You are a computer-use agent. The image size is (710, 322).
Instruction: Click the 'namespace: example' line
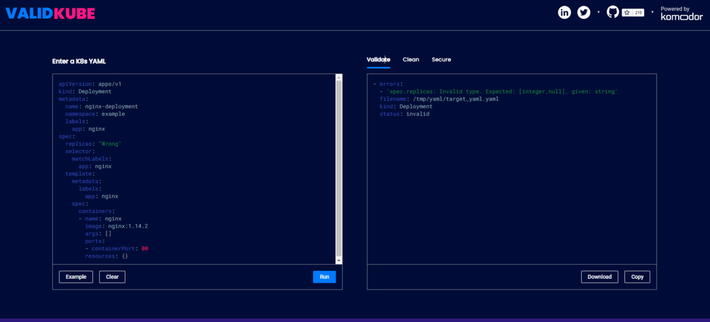(95, 114)
